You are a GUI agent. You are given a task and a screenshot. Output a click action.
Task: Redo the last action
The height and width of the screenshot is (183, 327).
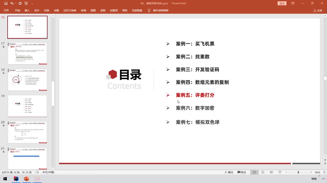pos(20,3)
